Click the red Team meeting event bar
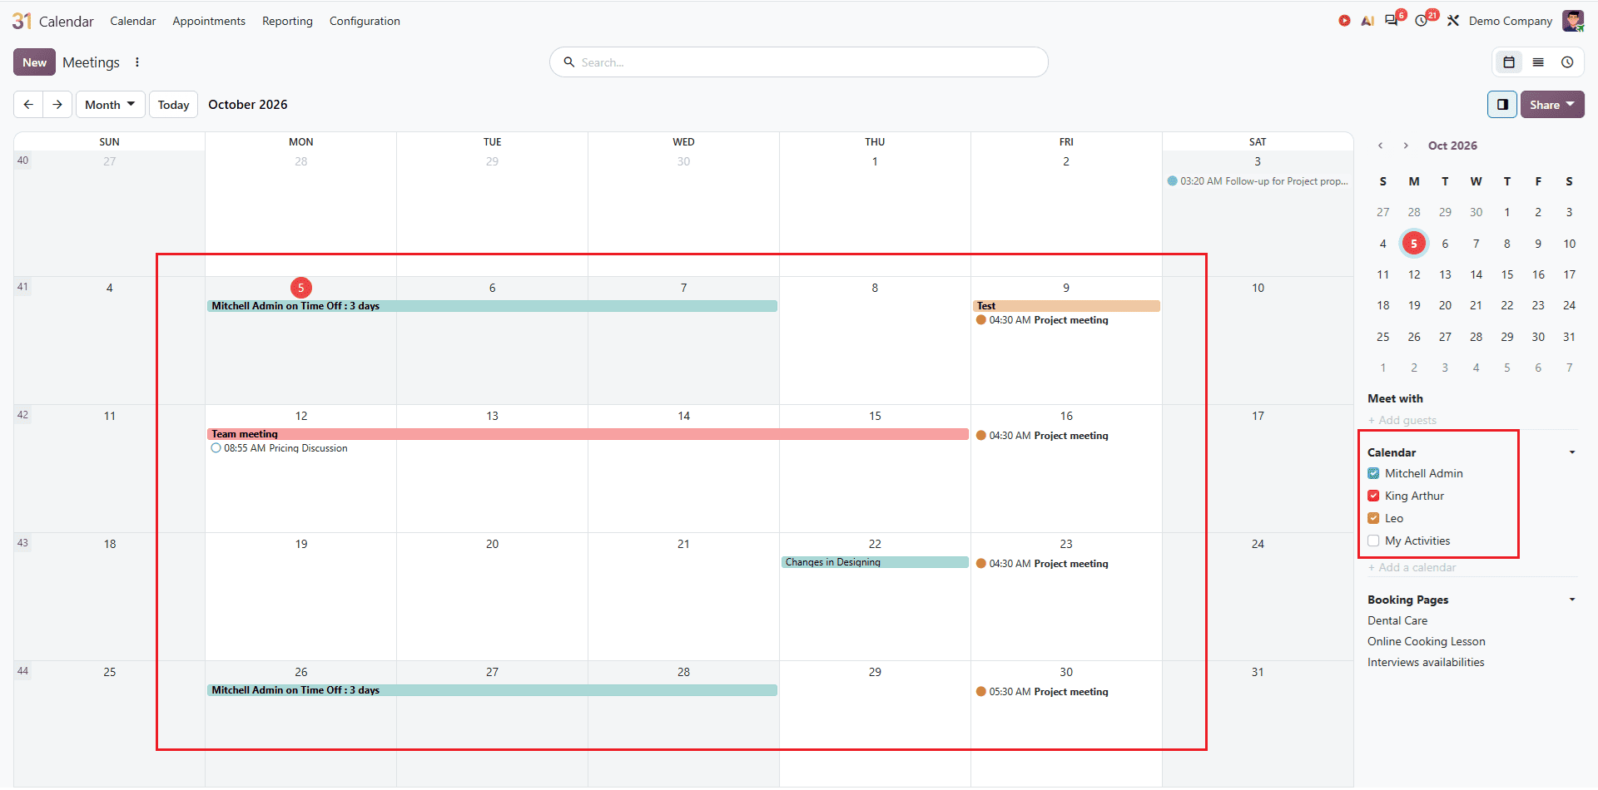The height and width of the screenshot is (790, 1598). [588, 434]
